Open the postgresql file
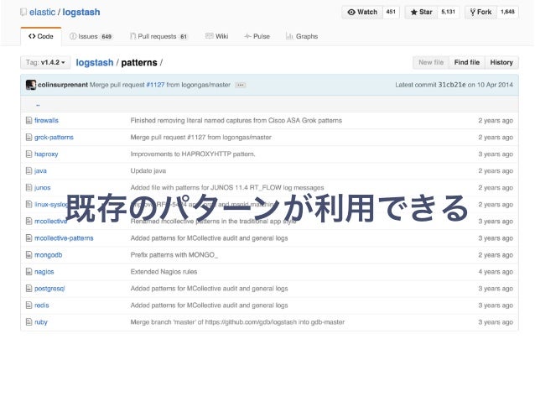The width and height of the screenshot is (535, 402). tap(49, 289)
